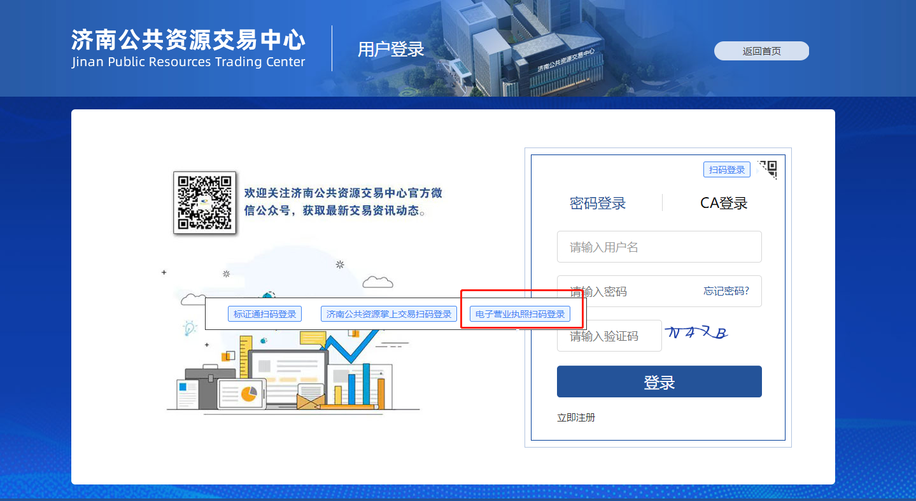Focus the 请输入密码 password field
Image resolution: width=916 pixels, height=501 pixels.
point(659,291)
